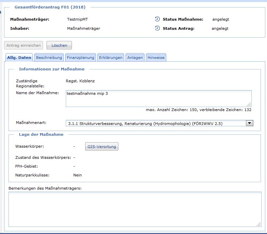Image resolution: width=267 pixels, height=234 pixels.
Task: Select the 'angelegt' value of Status Maßnahme
Action: [221, 19]
